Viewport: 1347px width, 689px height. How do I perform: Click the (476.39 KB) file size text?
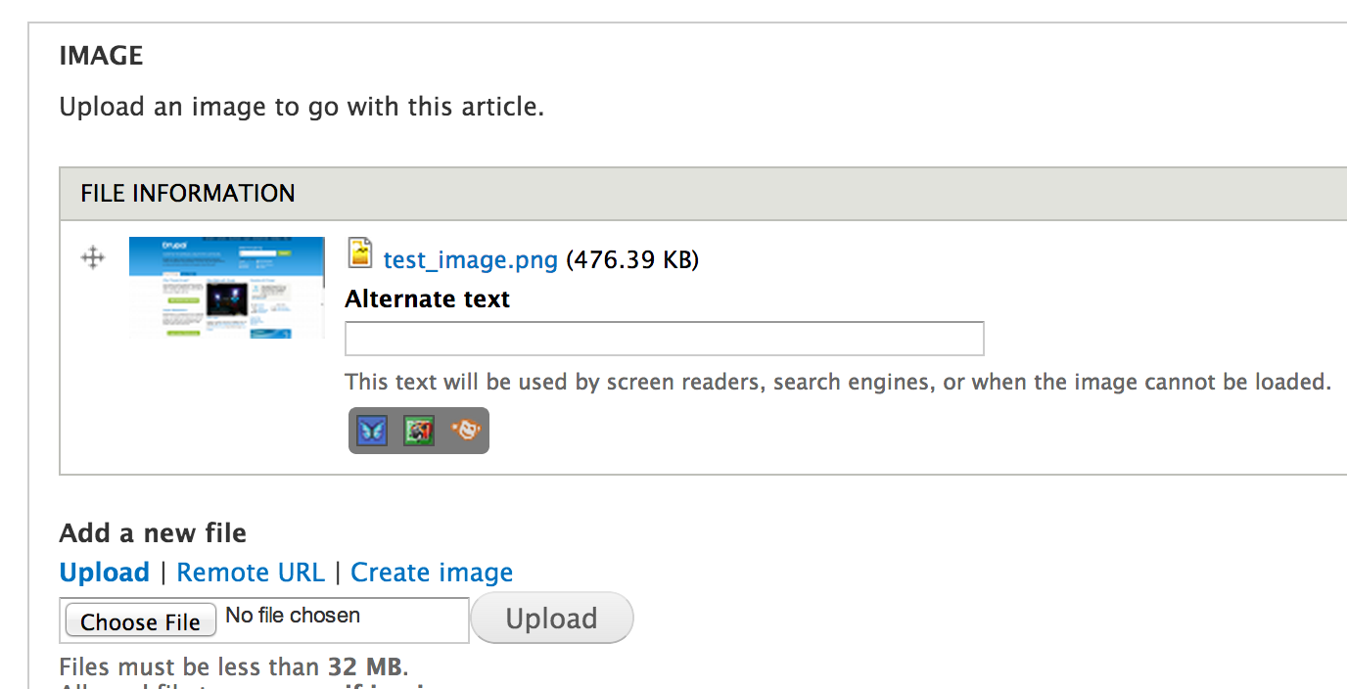coord(632,260)
